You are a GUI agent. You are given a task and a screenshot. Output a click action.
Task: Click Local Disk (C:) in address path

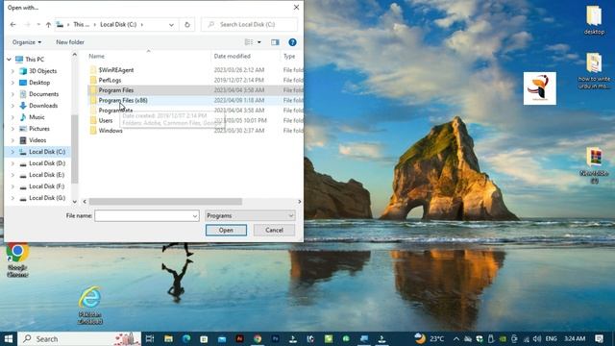(x=118, y=24)
